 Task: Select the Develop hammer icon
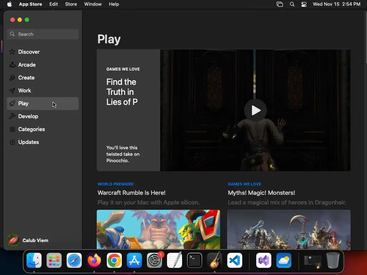coord(12,116)
